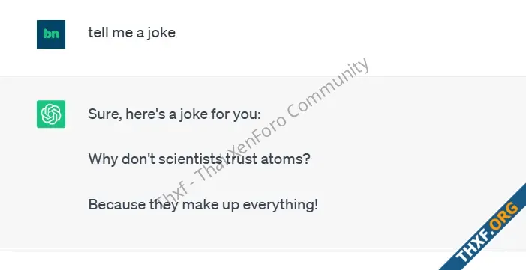Click the "Community" word in the diagonal watermark

pos(329,90)
